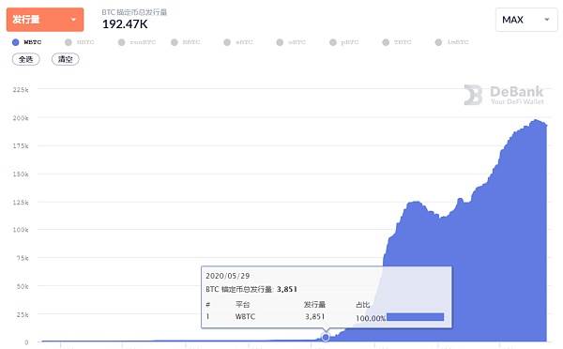Viewport: 563px width, 349px height.
Task: Click the 清空 clear button
Action: [66, 59]
